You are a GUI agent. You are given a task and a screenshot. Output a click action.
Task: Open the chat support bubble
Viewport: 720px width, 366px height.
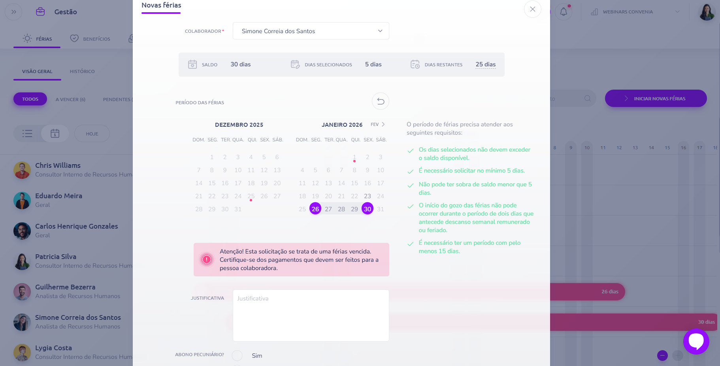coord(696,342)
